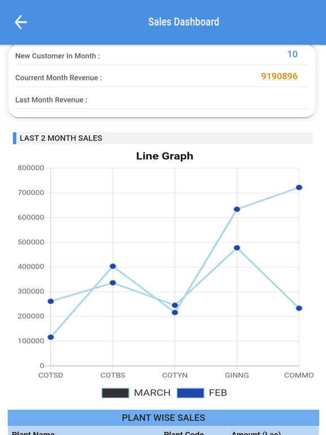Screen dimensions: 326x435
Task: Click the 600000 y-axis value
Action: pyautogui.click(x=31, y=217)
